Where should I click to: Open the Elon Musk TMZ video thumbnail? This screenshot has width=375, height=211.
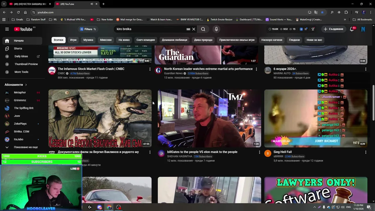point(209,118)
